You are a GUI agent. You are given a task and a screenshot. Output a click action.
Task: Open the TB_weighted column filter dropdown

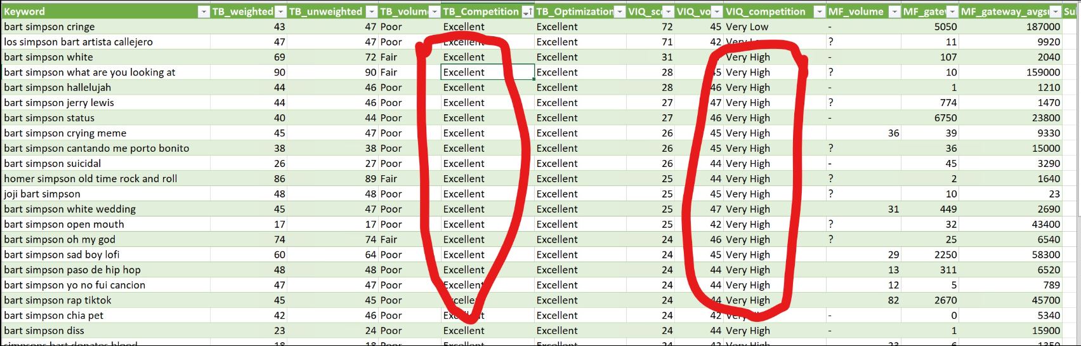[x=280, y=11]
